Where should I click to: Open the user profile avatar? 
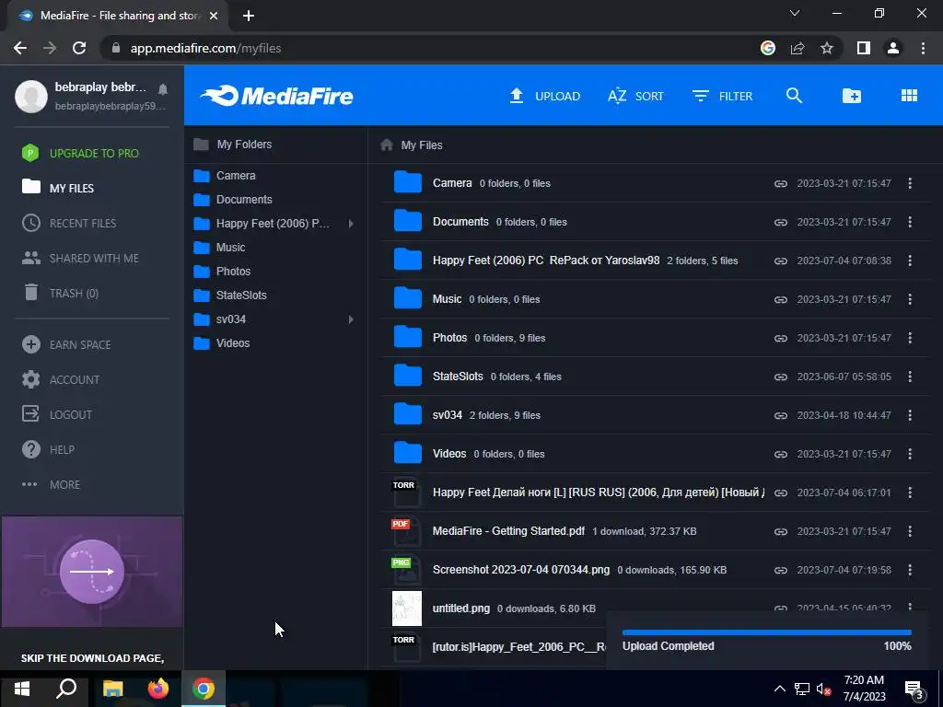pyautogui.click(x=31, y=96)
